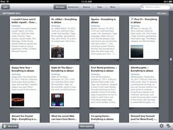Tap the battery indicator in status bar
Viewport: 173px width, 130px height.
(x=171, y=1)
